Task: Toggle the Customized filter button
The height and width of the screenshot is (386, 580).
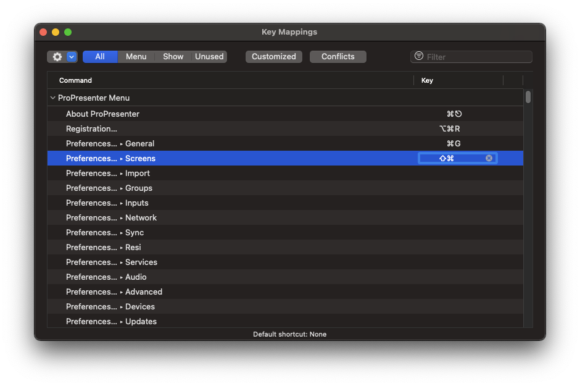Action: (x=274, y=57)
